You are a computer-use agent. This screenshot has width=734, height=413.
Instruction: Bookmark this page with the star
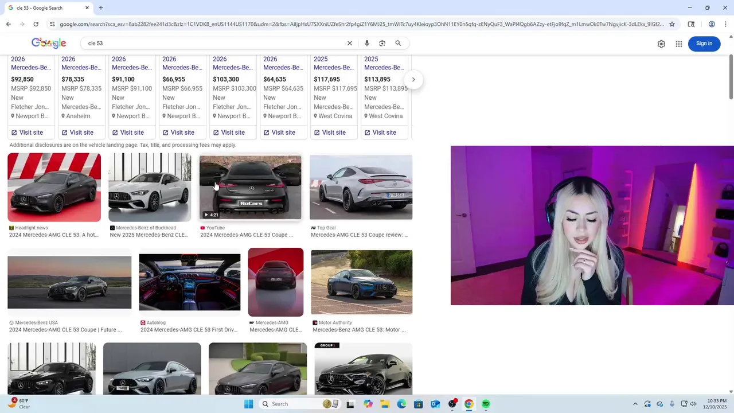672,24
